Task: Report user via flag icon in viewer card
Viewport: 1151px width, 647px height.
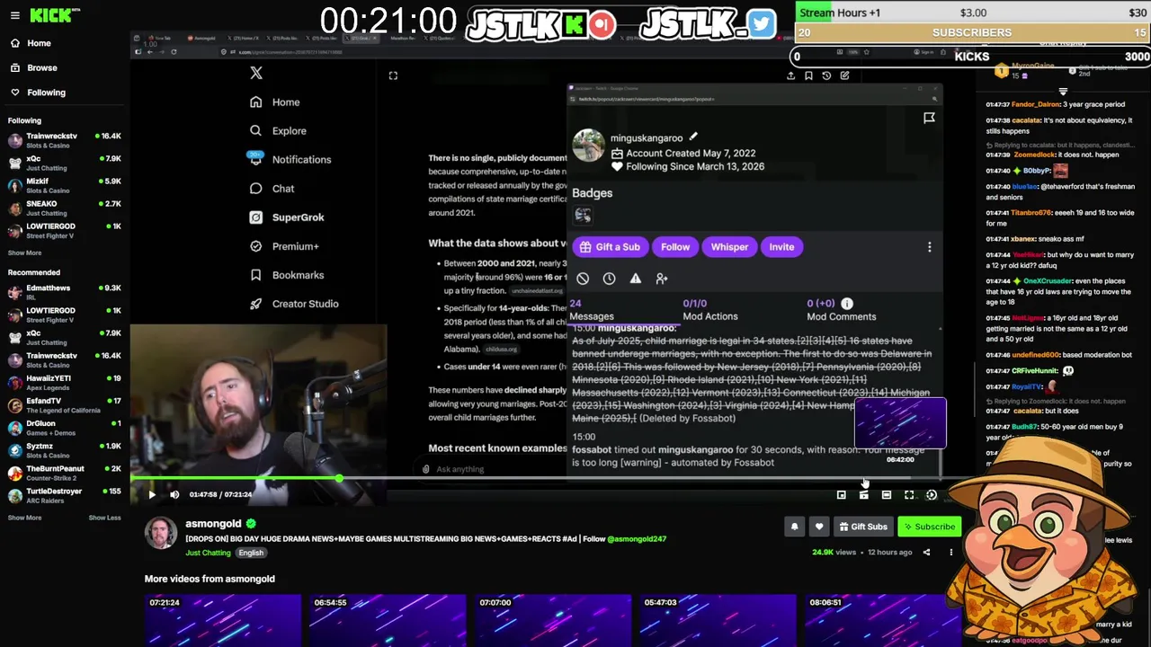Action: [929, 118]
